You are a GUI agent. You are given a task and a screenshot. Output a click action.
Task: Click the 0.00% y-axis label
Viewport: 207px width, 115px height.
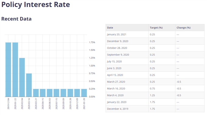[x=92, y=97]
